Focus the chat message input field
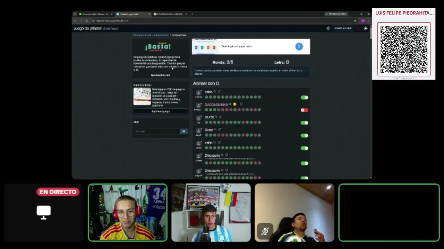The image size is (444, 249). click(x=157, y=131)
